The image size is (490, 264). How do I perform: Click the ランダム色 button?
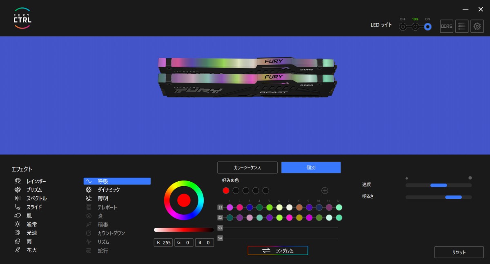pyautogui.click(x=278, y=251)
